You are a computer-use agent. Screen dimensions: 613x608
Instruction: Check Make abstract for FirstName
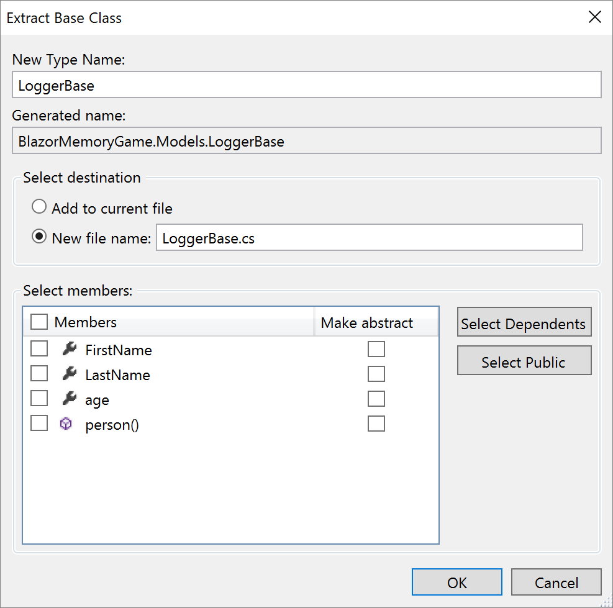pyautogui.click(x=376, y=349)
